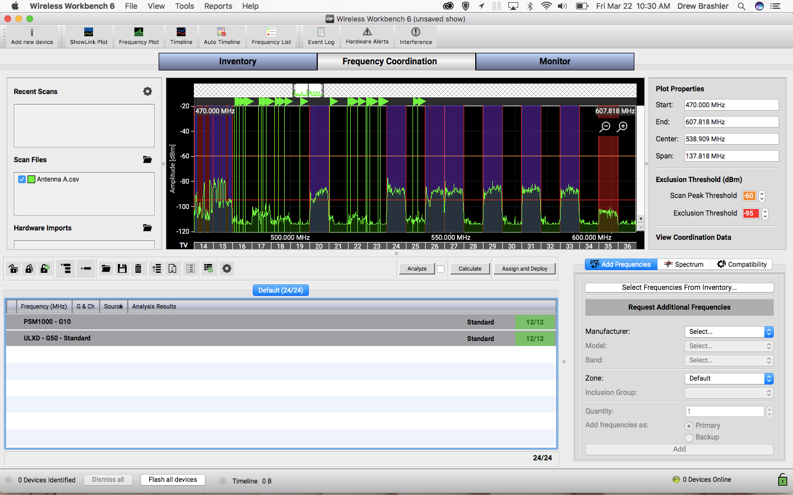The image size is (793, 495).
Task: Click the collapse all groups icon
Action: pos(85,268)
